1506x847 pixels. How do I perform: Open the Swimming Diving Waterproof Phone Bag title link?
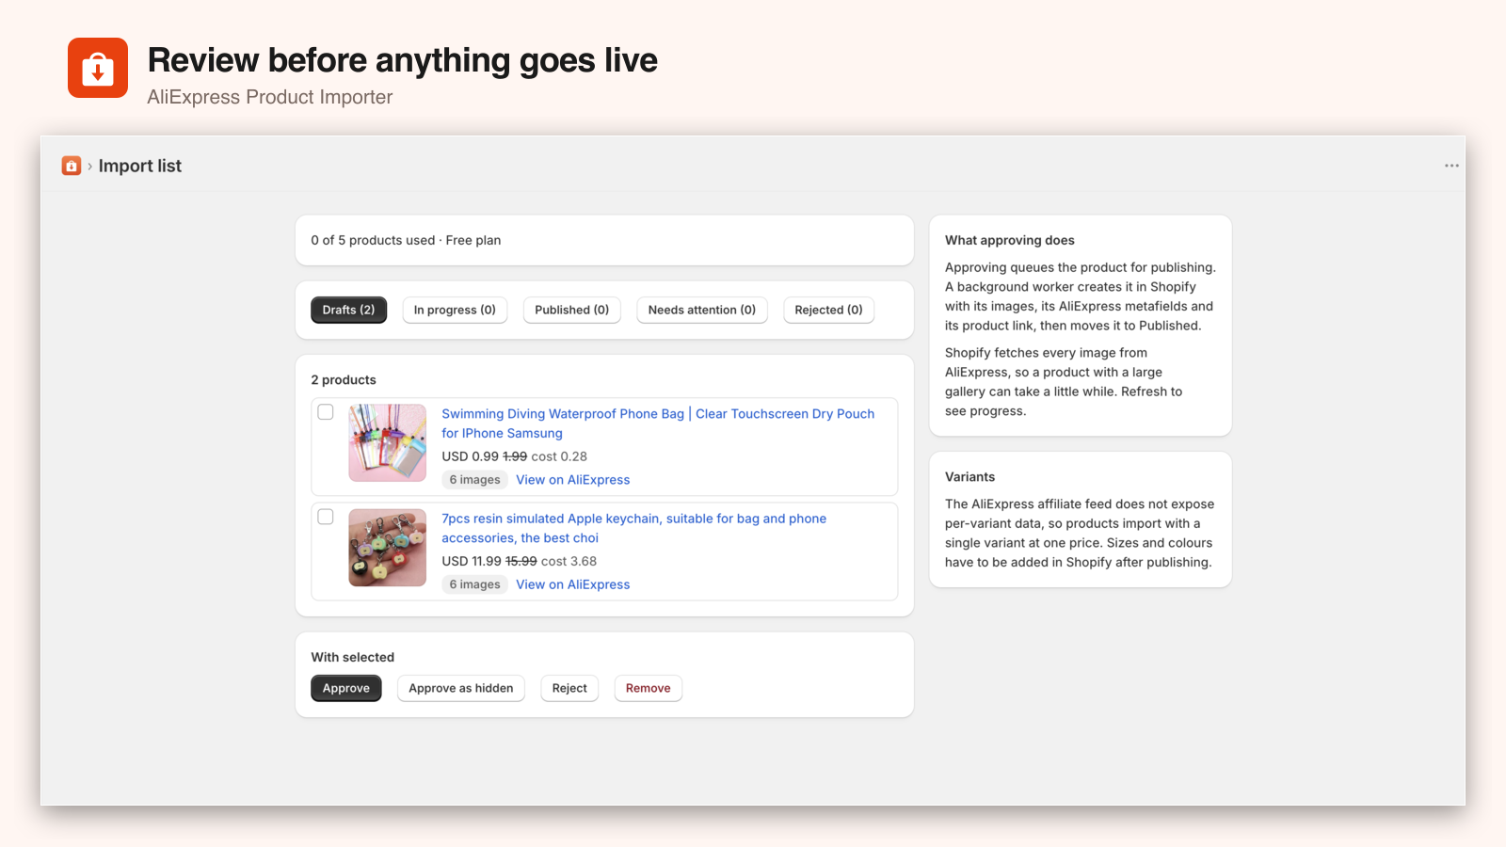[658, 423]
